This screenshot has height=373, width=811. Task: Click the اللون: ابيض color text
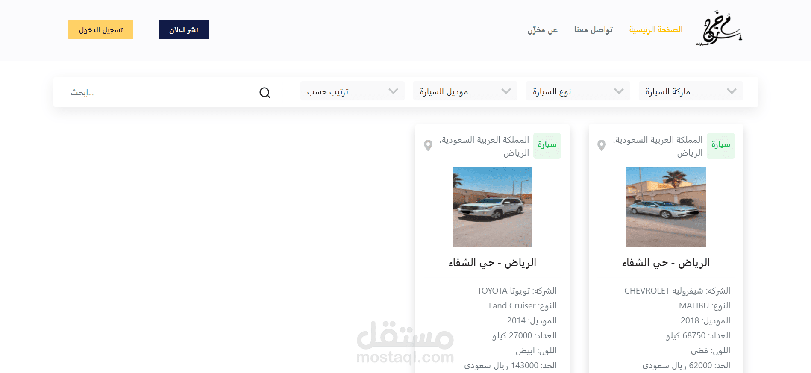(x=536, y=351)
